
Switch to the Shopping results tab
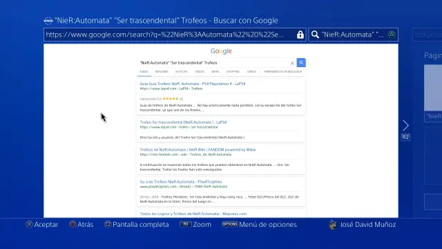point(233,72)
